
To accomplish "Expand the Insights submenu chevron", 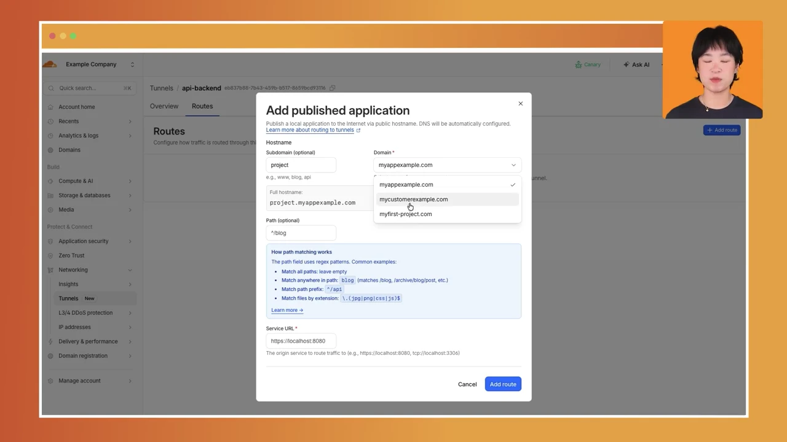I will click(x=130, y=284).
